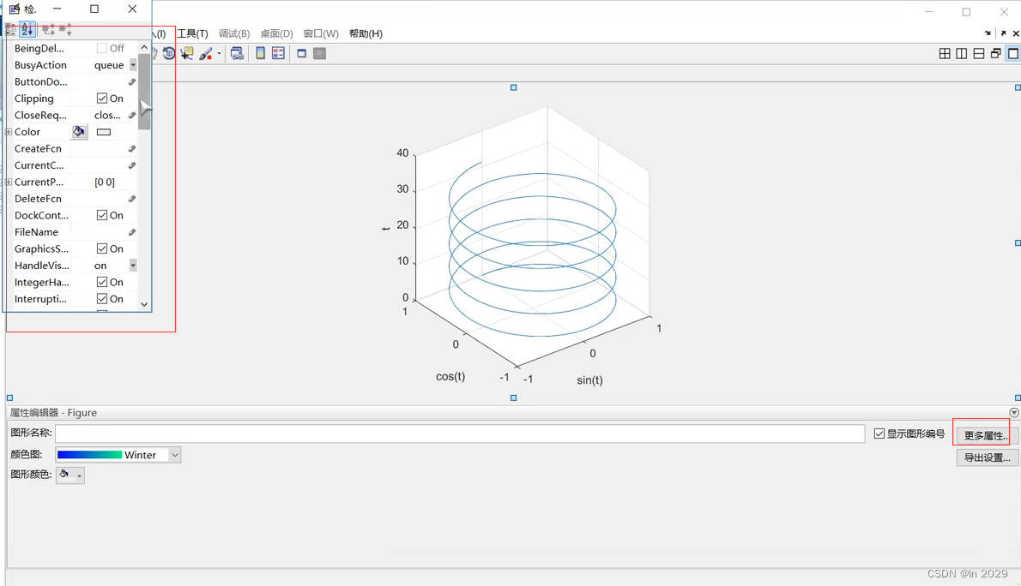The height and width of the screenshot is (586, 1021).
Task: Open the Color property paint bucket picker
Action: pos(79,132)
